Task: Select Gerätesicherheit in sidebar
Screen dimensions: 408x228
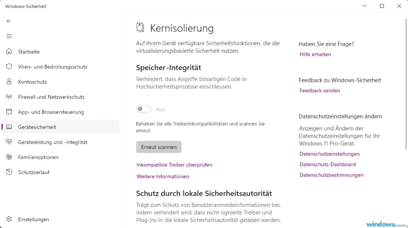Action: coord(61,127)
